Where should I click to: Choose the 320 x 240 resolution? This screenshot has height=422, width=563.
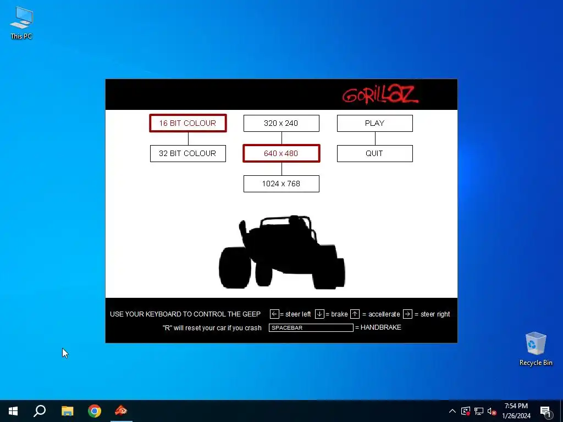click(281, 123)
